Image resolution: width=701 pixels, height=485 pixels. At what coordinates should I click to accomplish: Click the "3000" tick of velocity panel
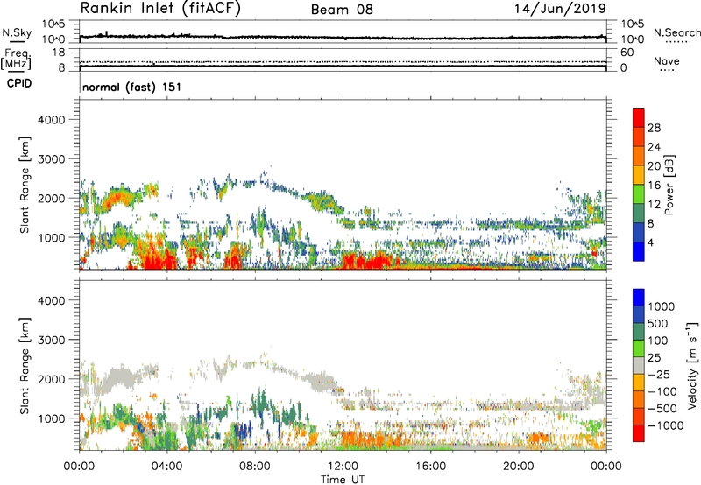[51, 340]
